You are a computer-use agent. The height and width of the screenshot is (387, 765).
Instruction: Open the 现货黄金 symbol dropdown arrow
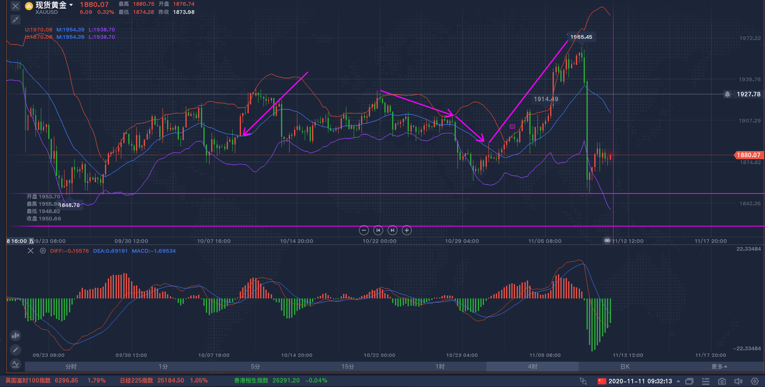click(71, 5)
